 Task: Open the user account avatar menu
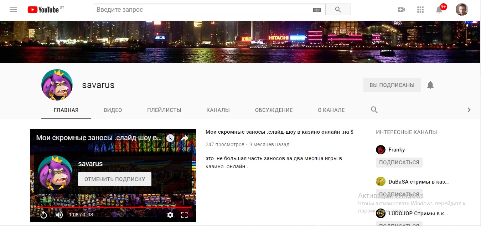[462, 10]
